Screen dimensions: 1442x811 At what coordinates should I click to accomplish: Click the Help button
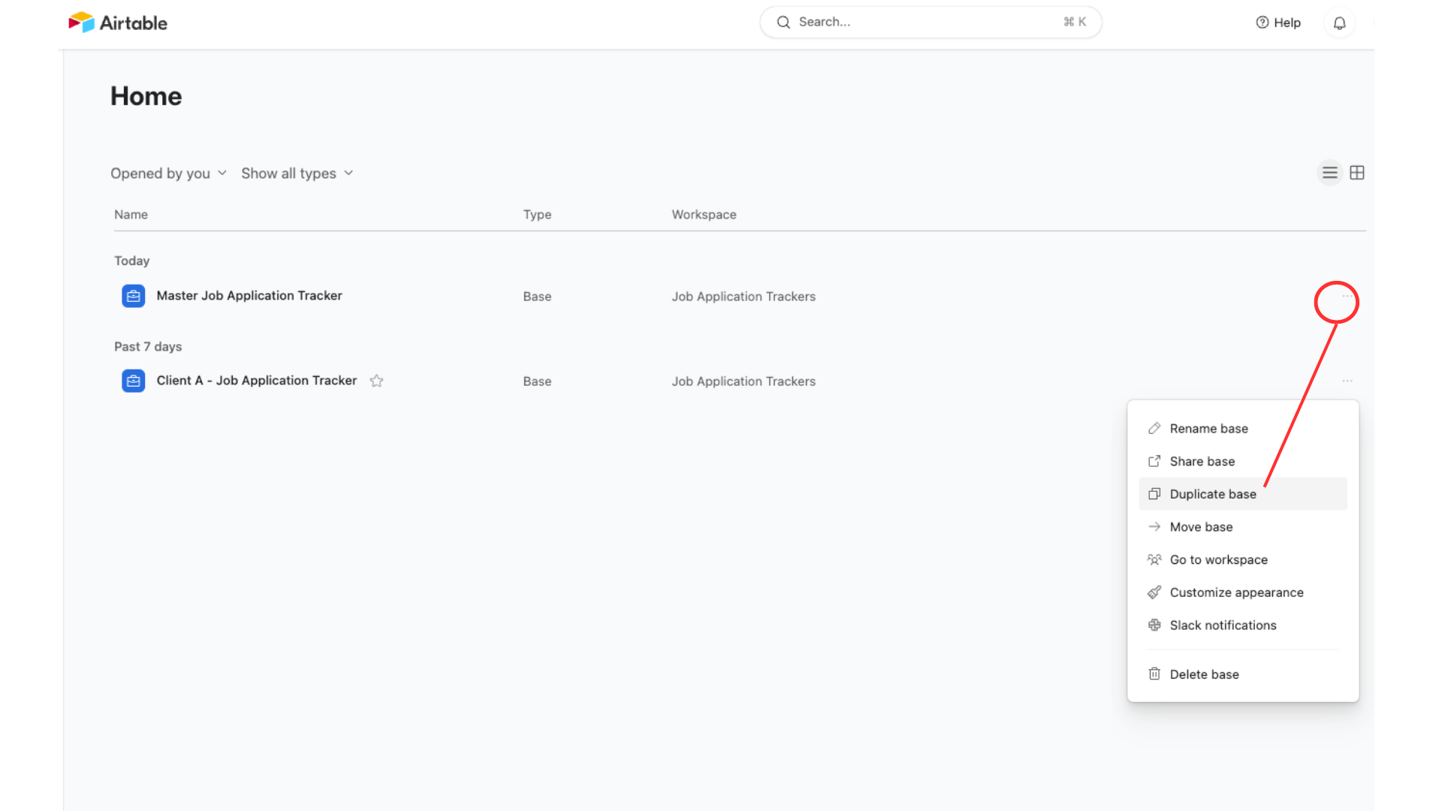click(x=1278, y=23)
